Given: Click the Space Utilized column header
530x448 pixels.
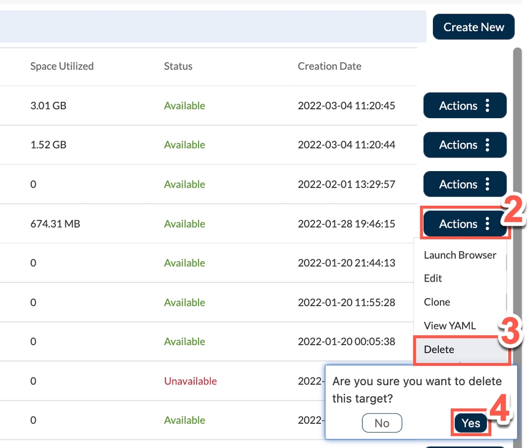Looking at the screenshot, I should click(x=62, y=66).
